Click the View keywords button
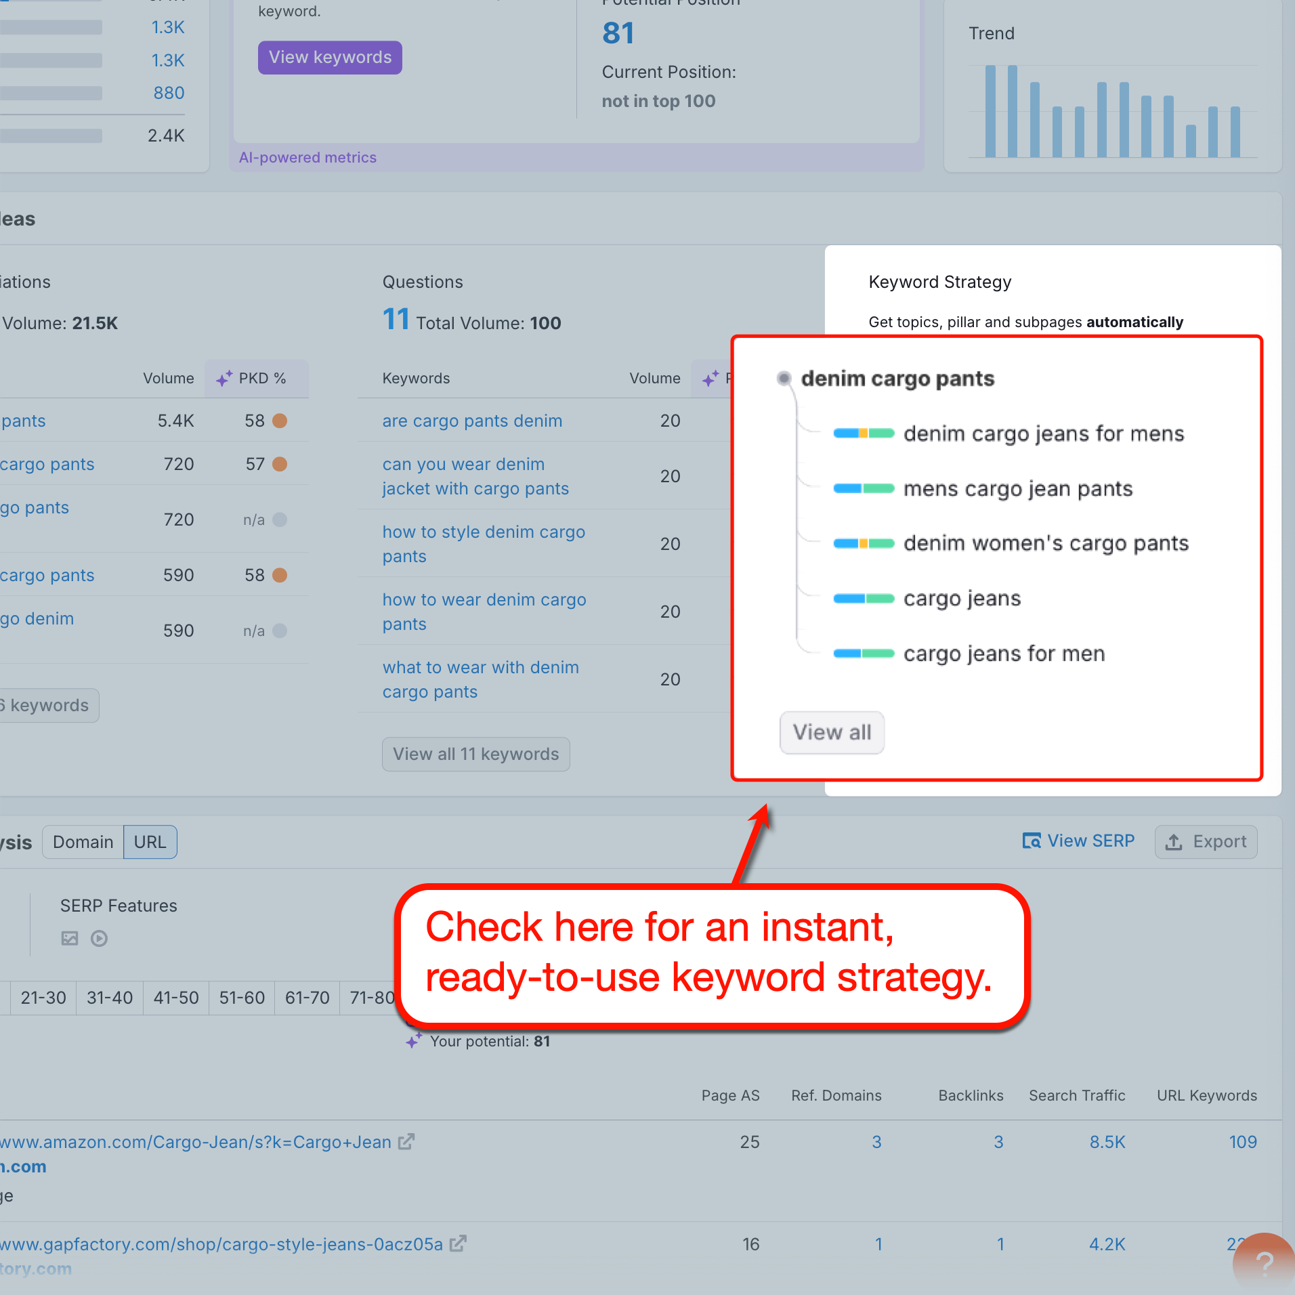1295x1295 pixels. [x=330, y=57]
